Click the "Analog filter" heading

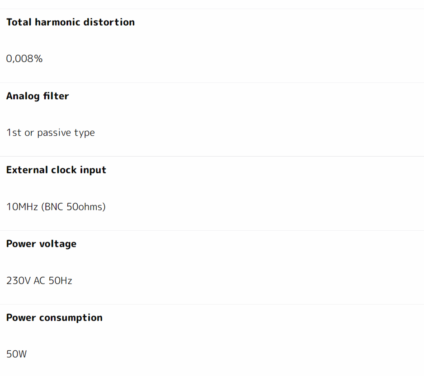38,96
